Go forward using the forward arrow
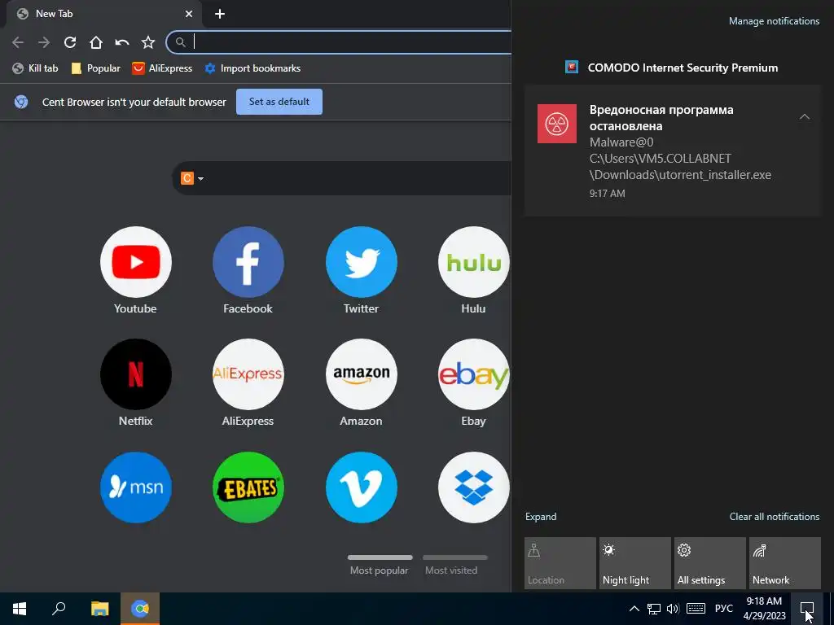The height and width of the screenshot is (625, 834). pyautogui.click(x=44, y=42)
